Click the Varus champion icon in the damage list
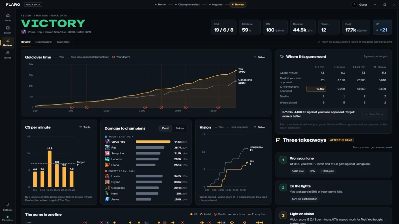The height and width of the screenshot is (224, 399). [x=107, y=142]
